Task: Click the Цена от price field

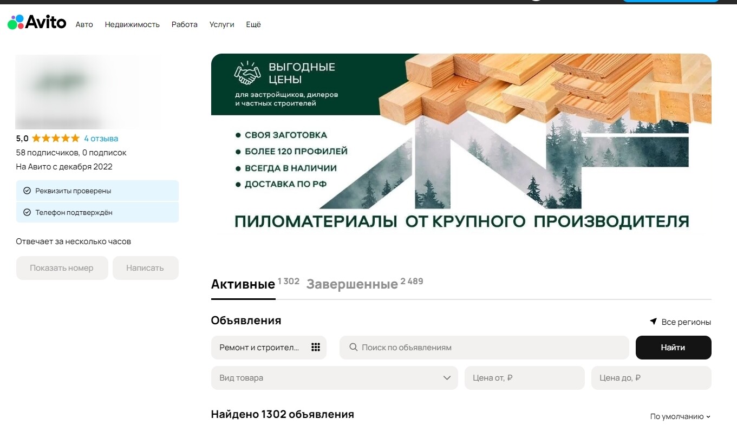Action: pos(525,378)
